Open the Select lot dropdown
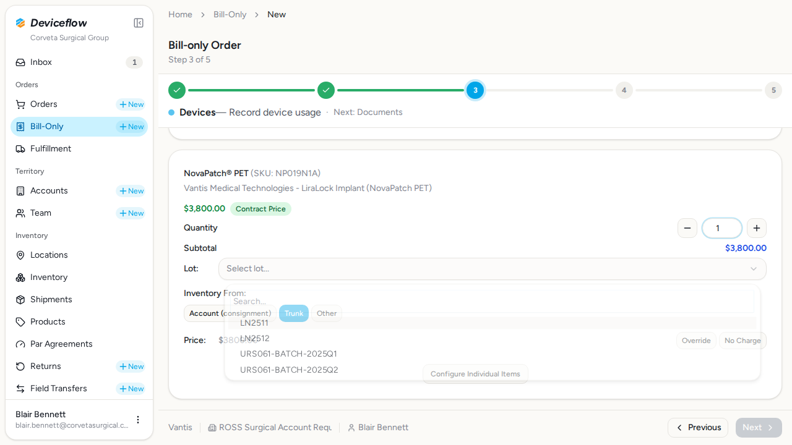The width and height of the screenshot is (792, 445). tap(493, 269)
